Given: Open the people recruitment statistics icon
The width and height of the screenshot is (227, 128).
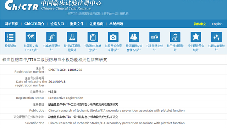Looking at the screenshot, I should tap(134, 37).
